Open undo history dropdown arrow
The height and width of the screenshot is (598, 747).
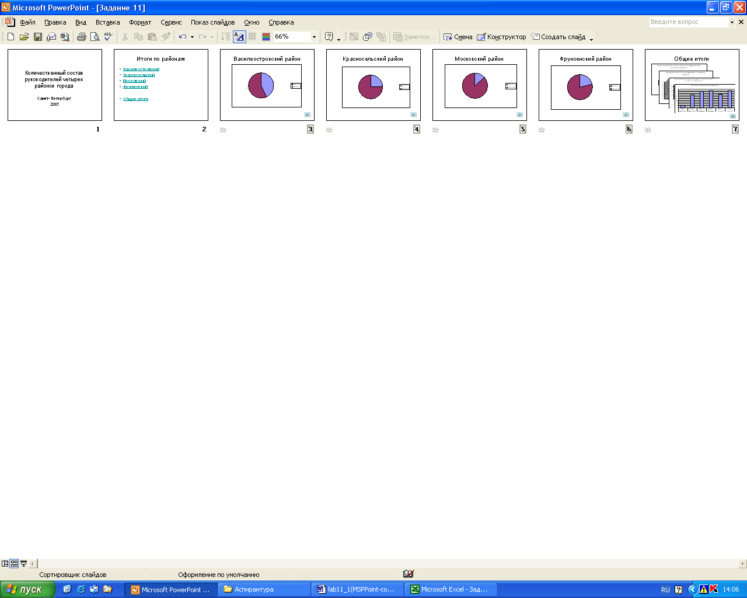192,37
